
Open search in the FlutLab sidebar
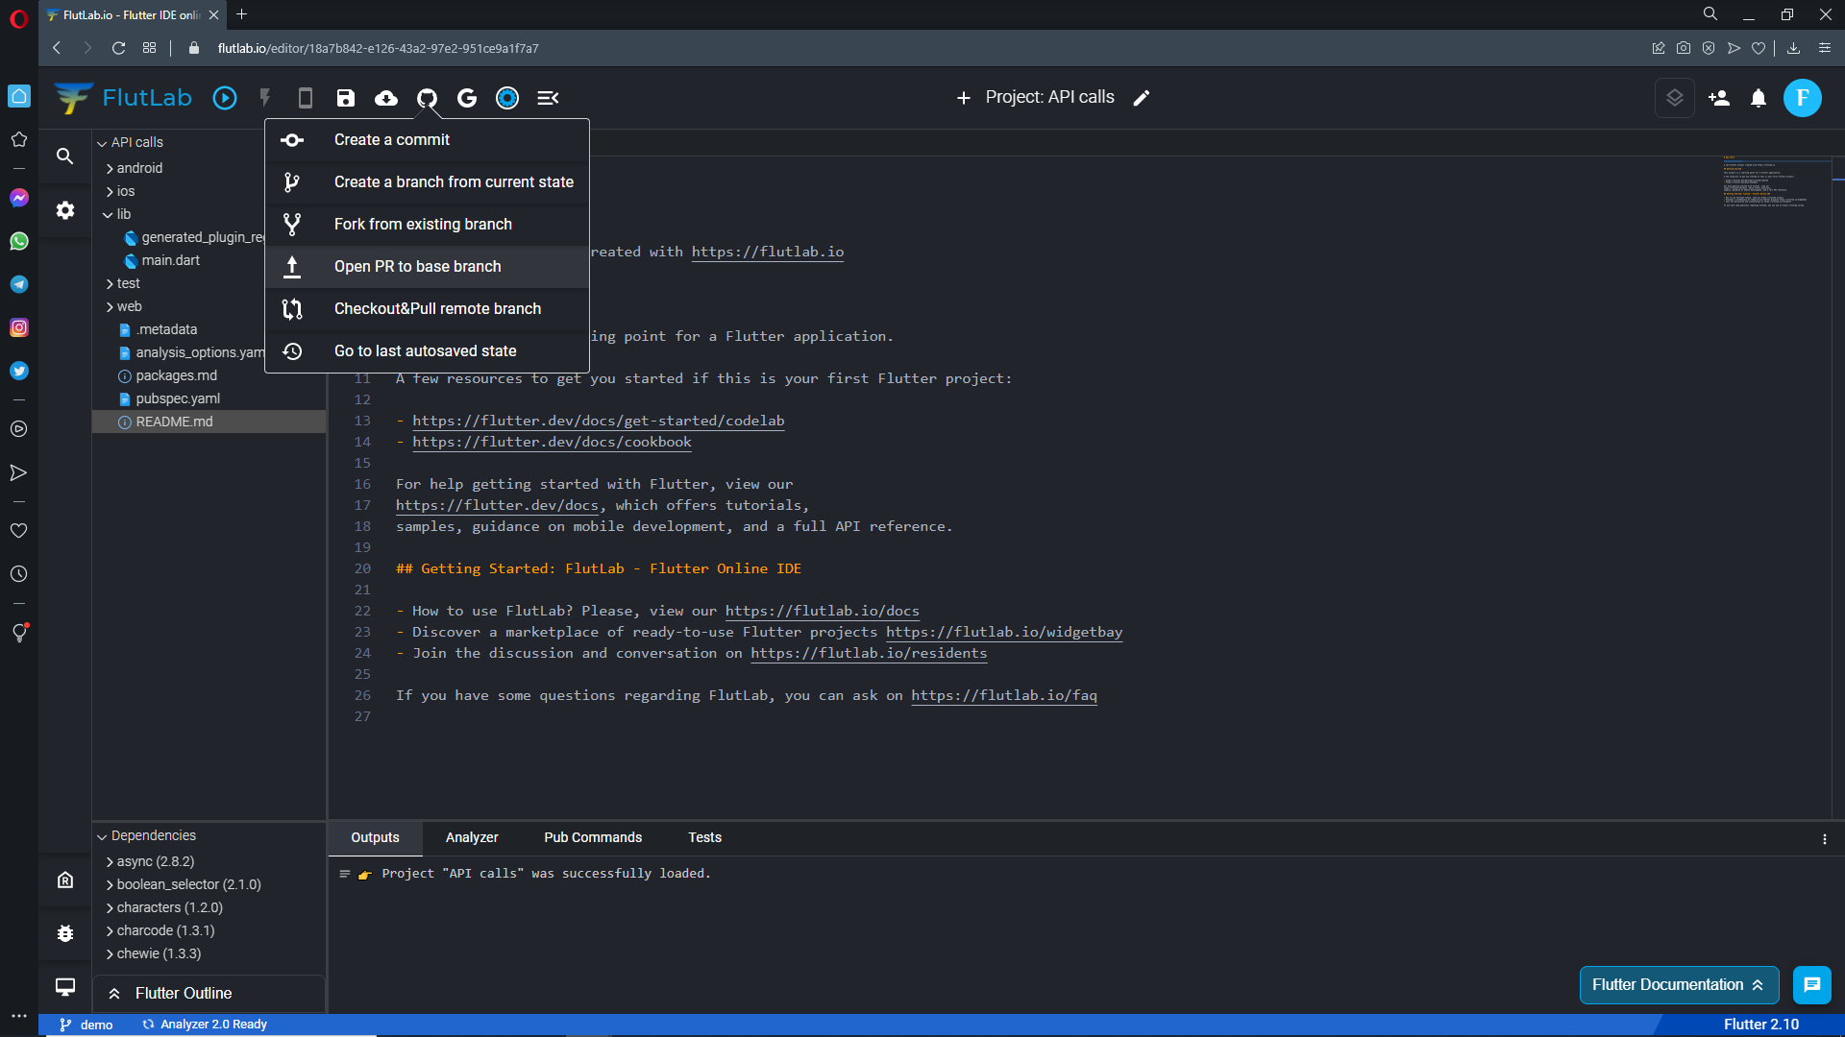[65, 156]
